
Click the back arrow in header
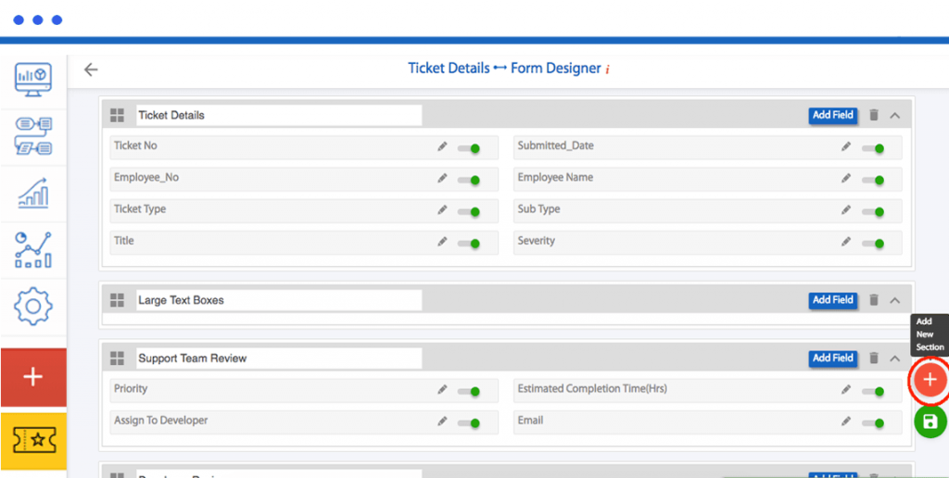91,69
